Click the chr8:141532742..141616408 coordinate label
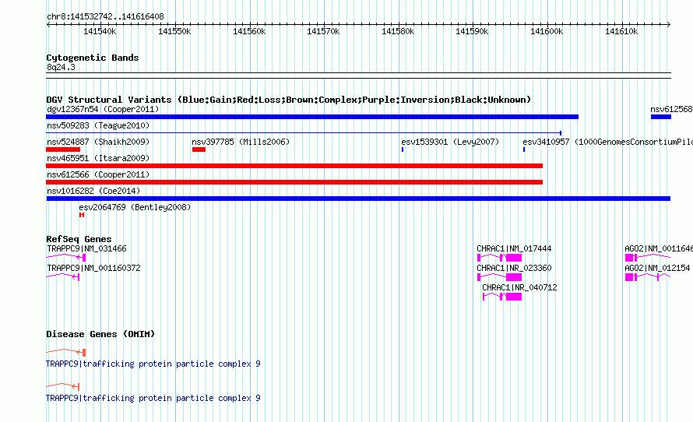Screen dimensions: 693x422 coord(105,16)
